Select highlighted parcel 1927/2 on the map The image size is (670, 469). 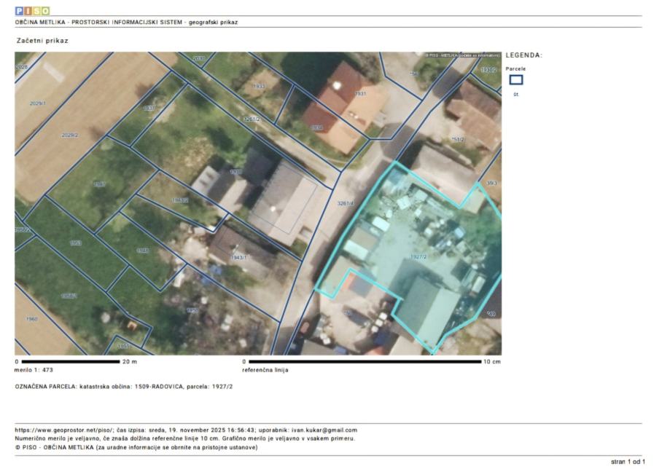tap(418, 257)
